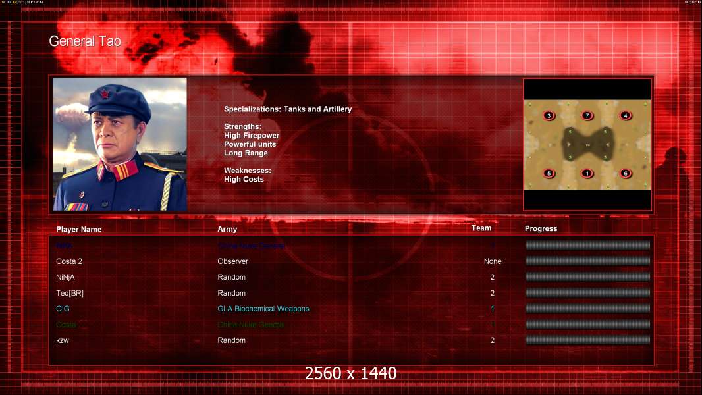The width and height of the screenshot is (702, 395).
Task: Click the center of the map preview
Action: [x=587, y=144]
